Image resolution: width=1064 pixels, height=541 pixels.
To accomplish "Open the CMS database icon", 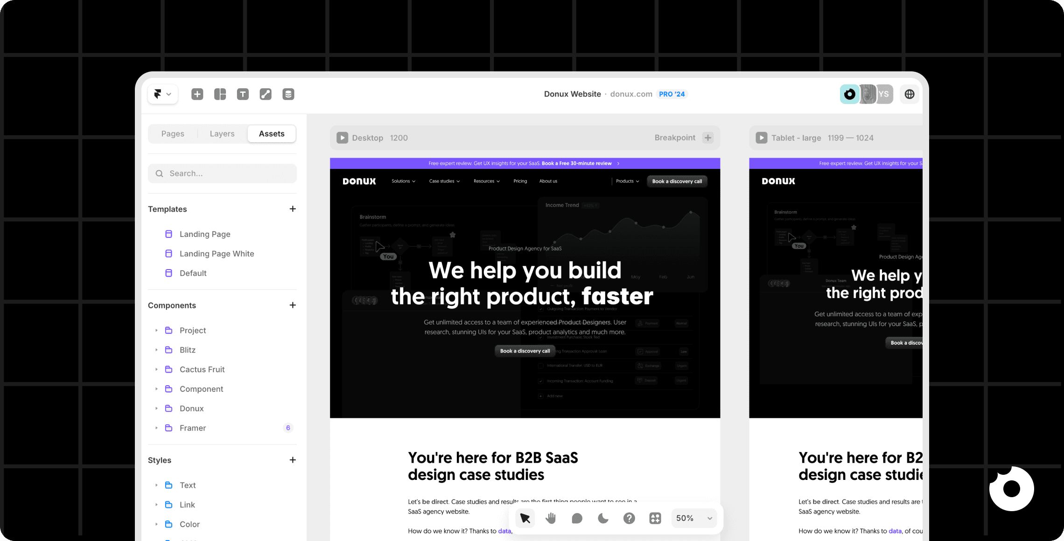I will pos(288,94).
